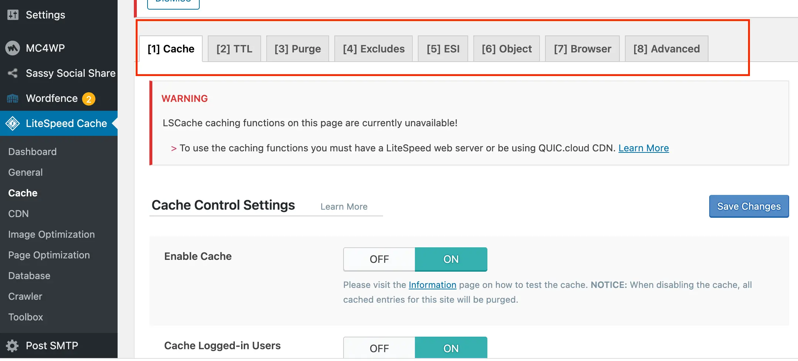Open the [6] Object tab
Image resolution: width=798 pixels, height=361 pixels.
tap(507, 49)
